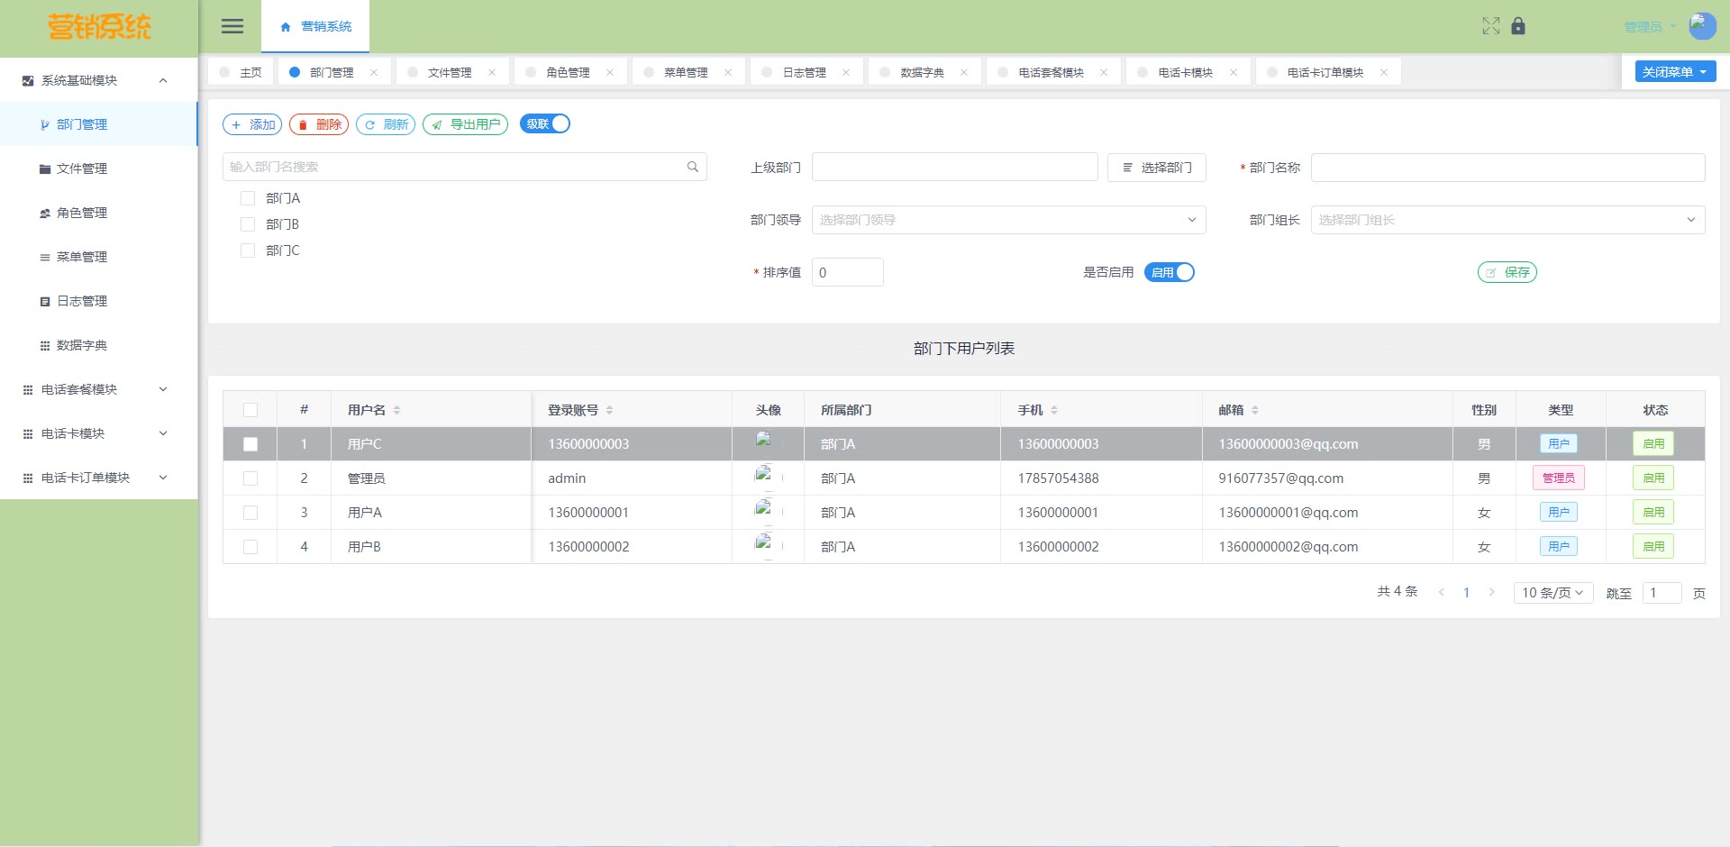
Task: Sort by 用户名 column sort arrows
Action: (x=396, y=410)
